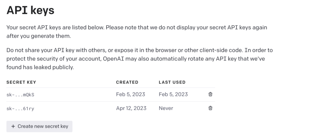Click the last used date of the mQkS key

coord(173,95)
